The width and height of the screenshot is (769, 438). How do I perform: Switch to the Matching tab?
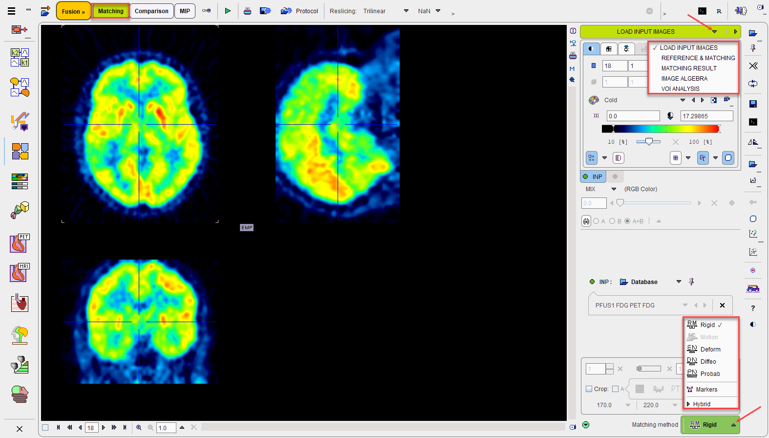click(x=111, y=11)
